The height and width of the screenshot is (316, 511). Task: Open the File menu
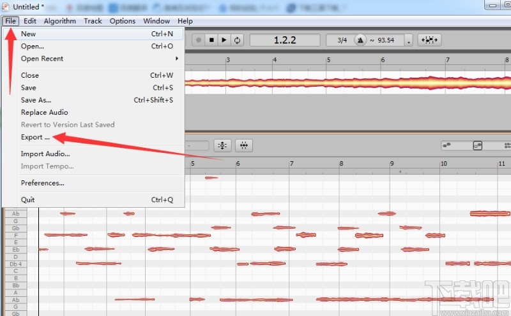click(x=10, y=21)
